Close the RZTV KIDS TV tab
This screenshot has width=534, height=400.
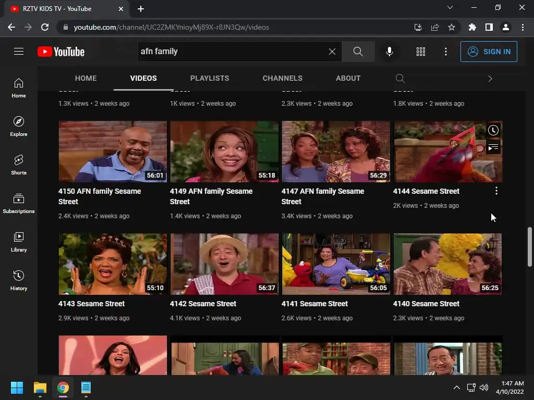coord(121,9)
